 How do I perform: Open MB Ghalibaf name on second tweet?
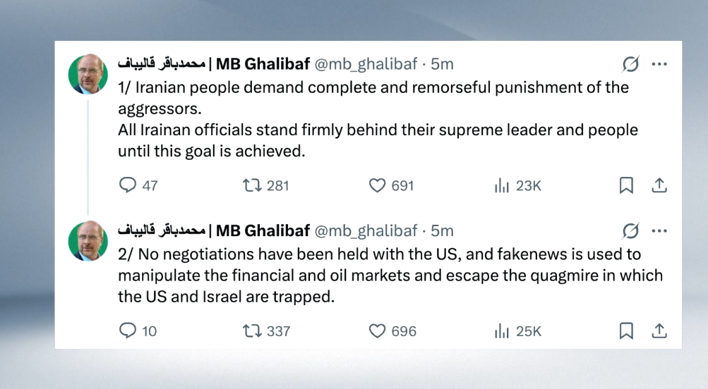coord(263,230)
